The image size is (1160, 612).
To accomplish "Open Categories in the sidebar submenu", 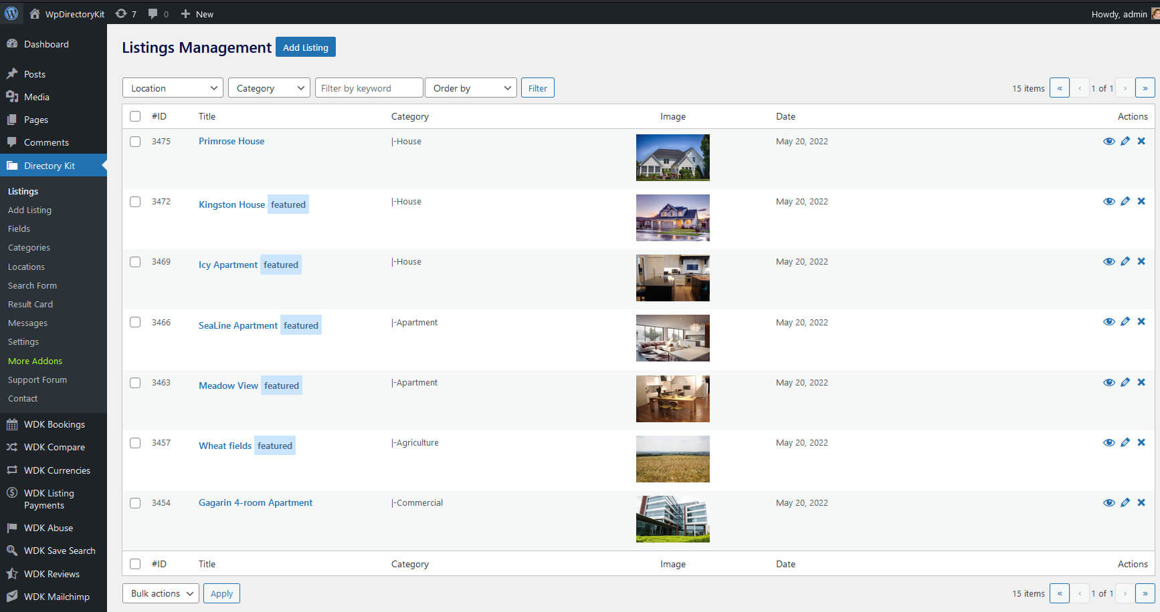I will (x=29, y=247).
